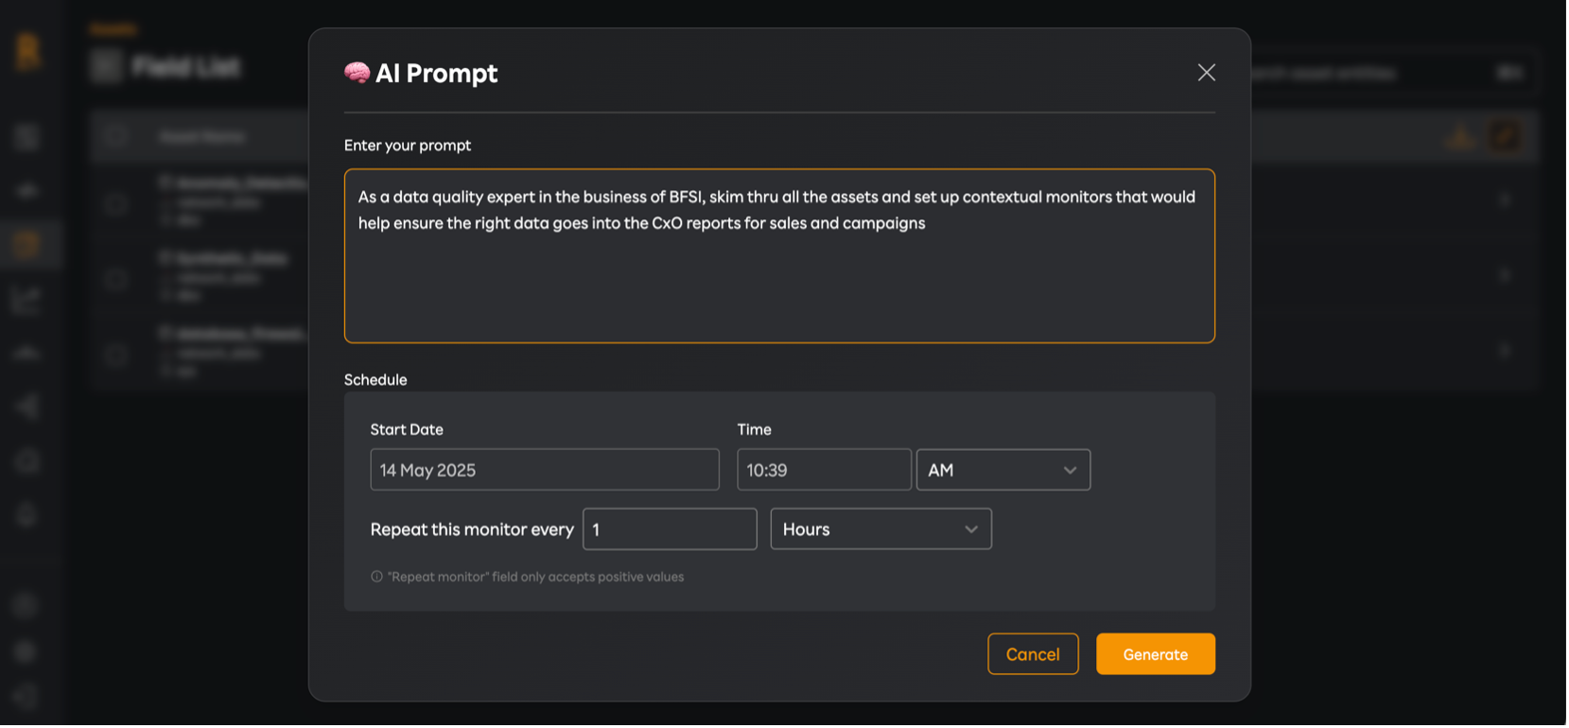Click the warning triangle icon in table header

1460,137
